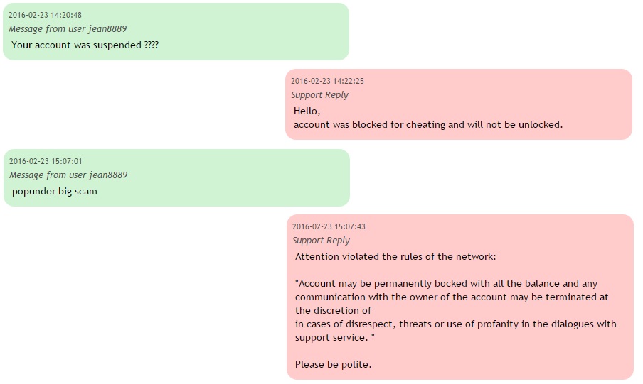Click the "Please be polite." text
This screenshot has height=384, width=643.
333,365
